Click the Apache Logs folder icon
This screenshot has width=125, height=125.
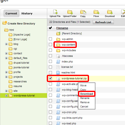pyautogui.click(x=10, y=35)
